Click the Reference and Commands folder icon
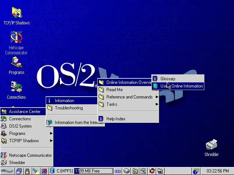This screenshot has height=175, width=234. (101, 97)
